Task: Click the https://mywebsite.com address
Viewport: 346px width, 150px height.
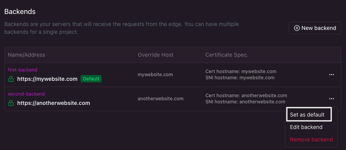Action: 47,79
